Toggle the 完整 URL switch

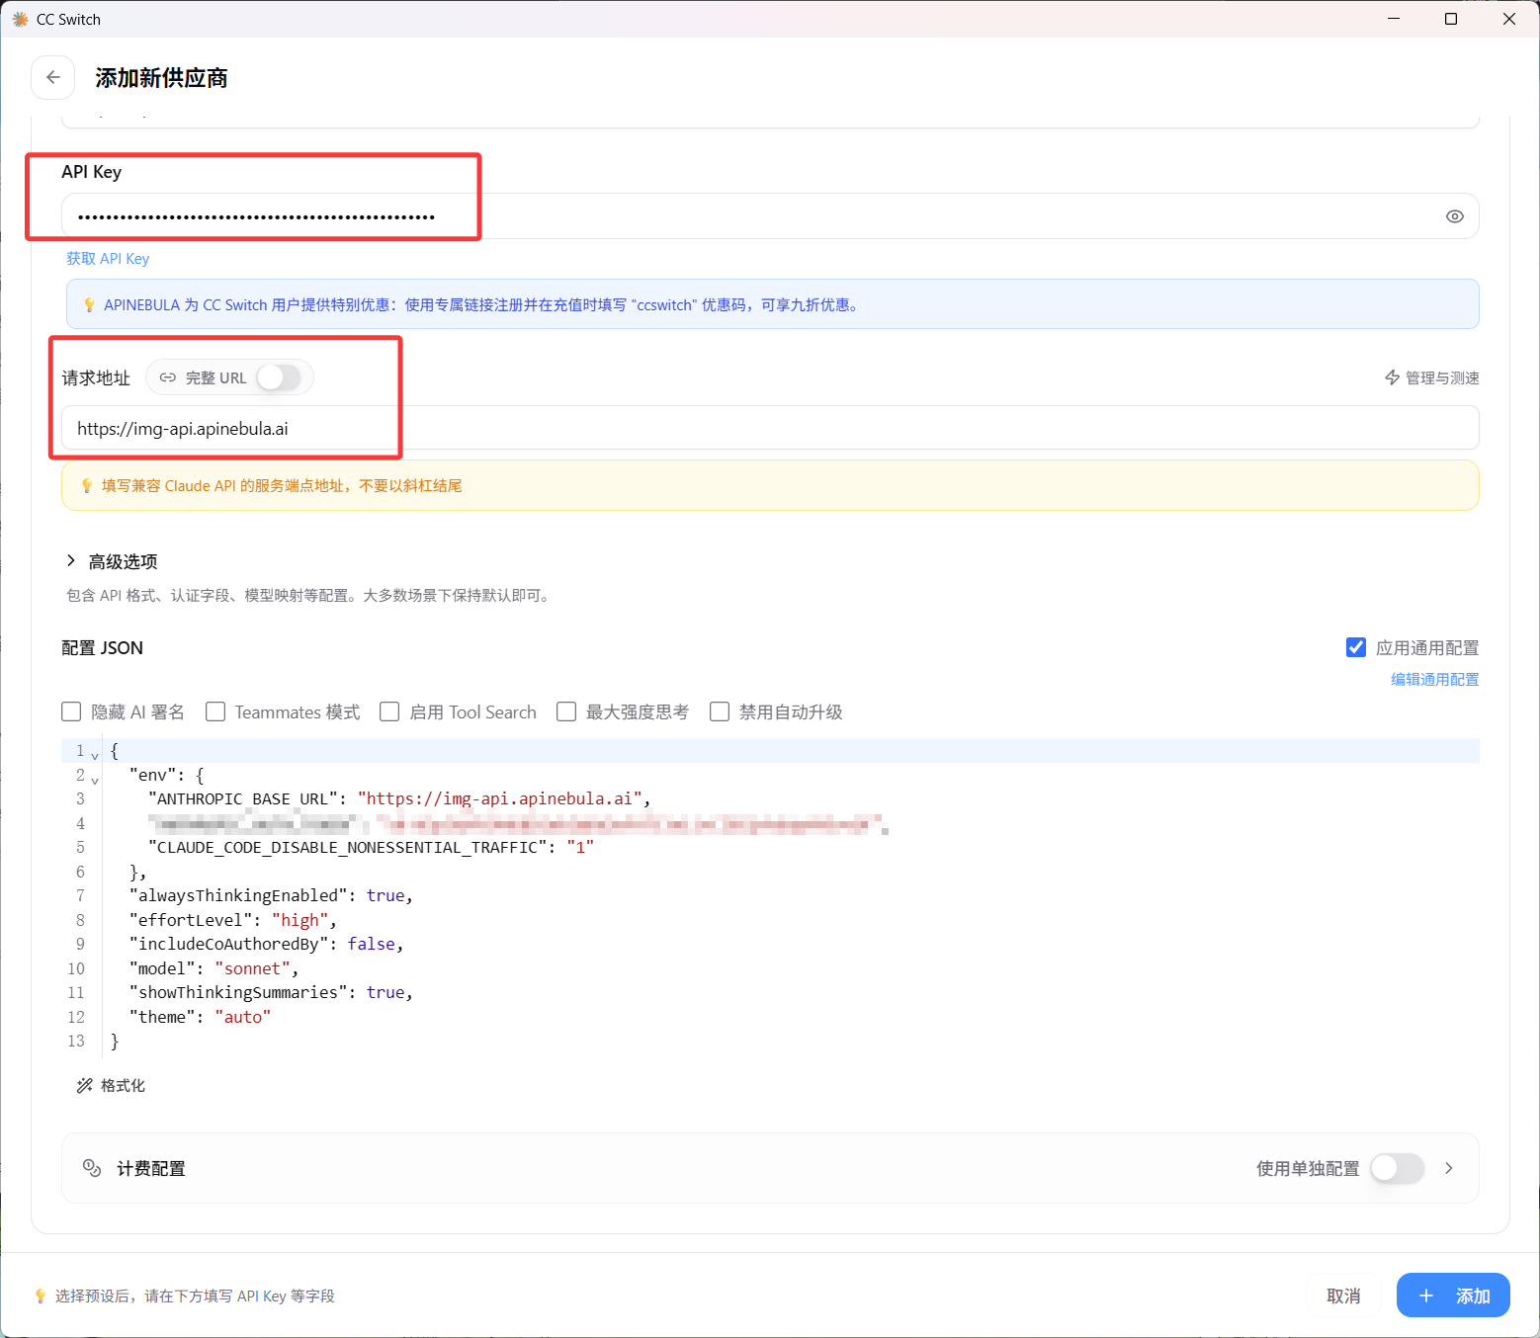[278, 377]
